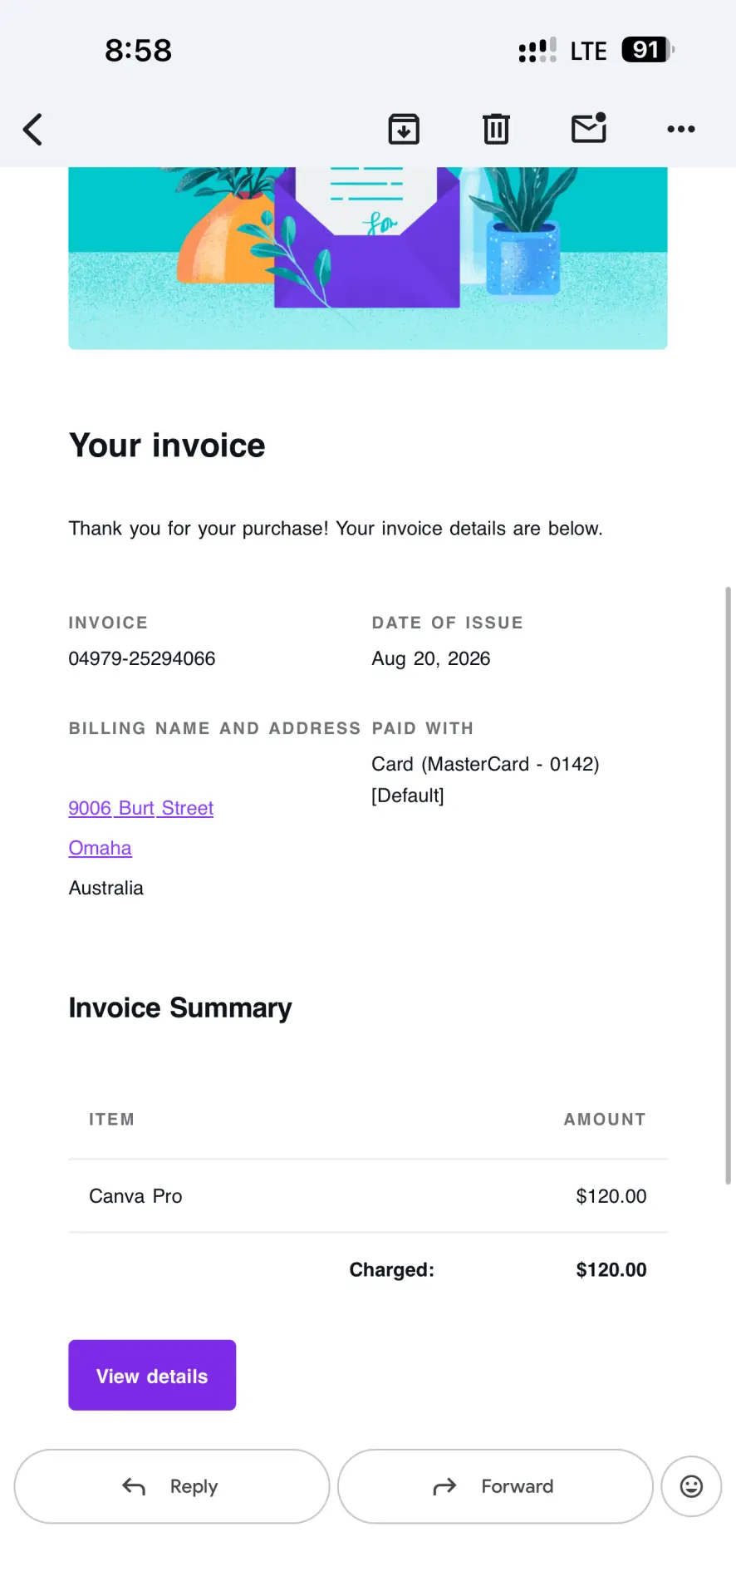Mark email as unread via envelope icon

pyautogui.click(x=589, y=128)
